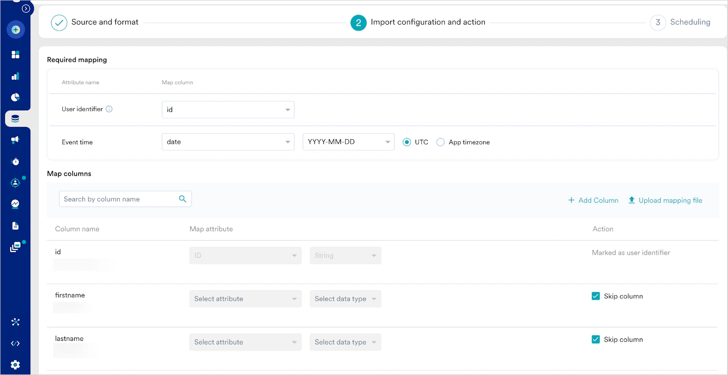728x375 pixels.
Task: Open the dashboard grid icon
Action: point(16,54)
